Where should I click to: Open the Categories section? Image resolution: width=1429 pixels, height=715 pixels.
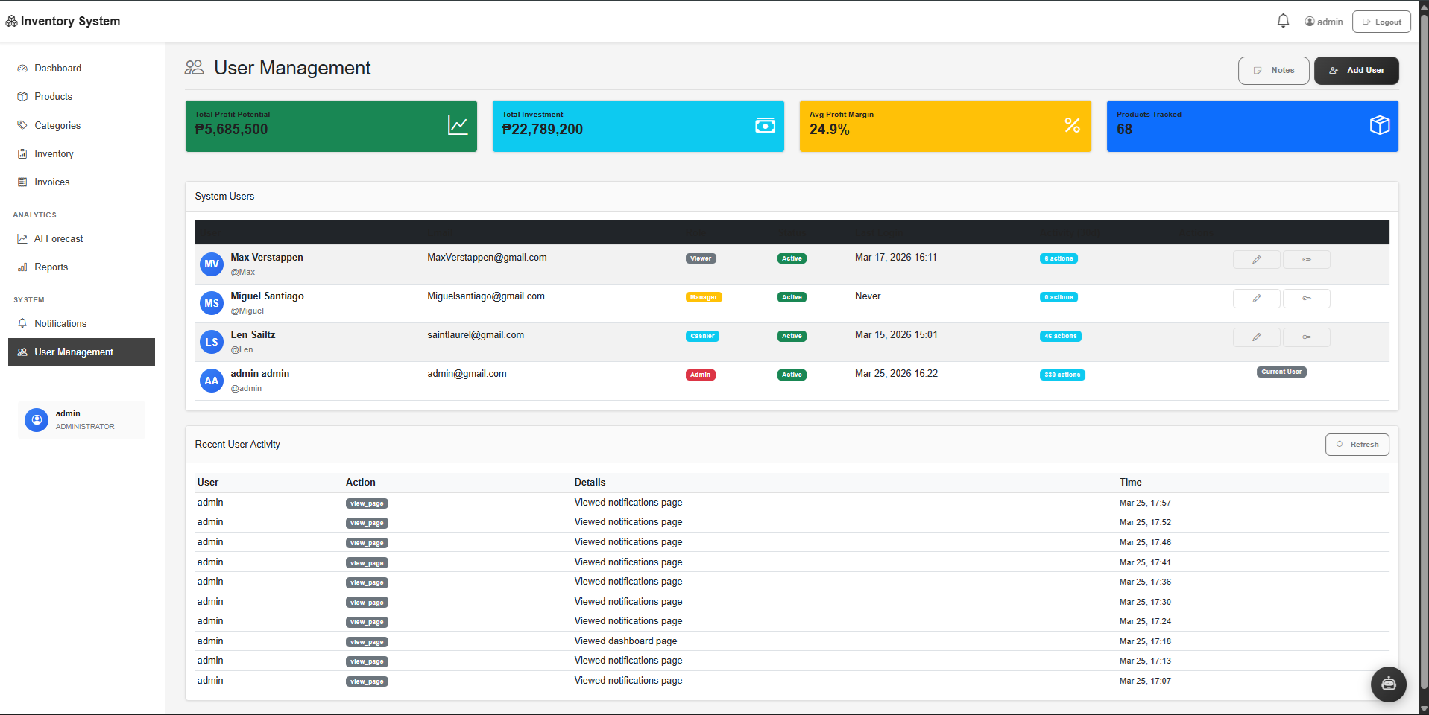57,125
